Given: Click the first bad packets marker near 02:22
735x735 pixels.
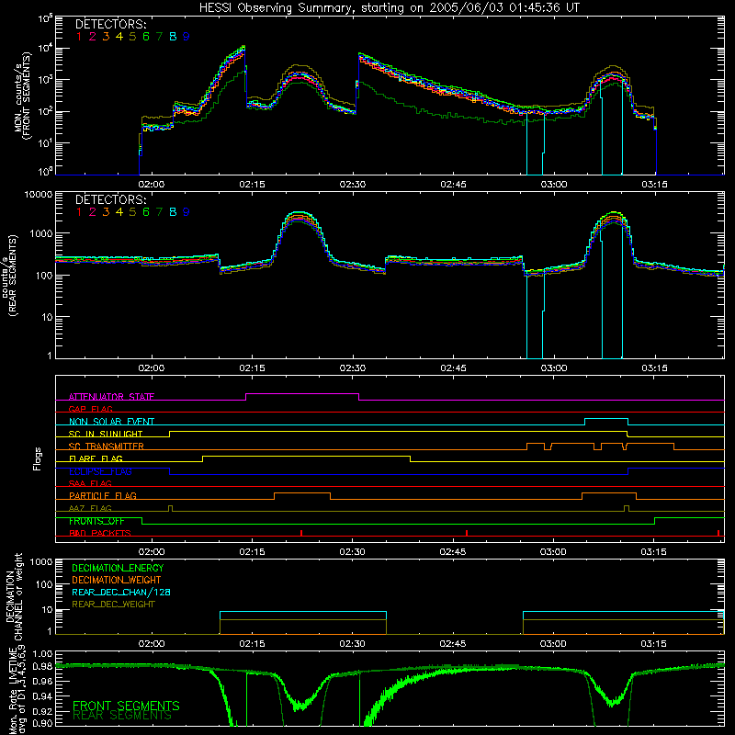Looking at the screenshot, I should coord(301,533).
